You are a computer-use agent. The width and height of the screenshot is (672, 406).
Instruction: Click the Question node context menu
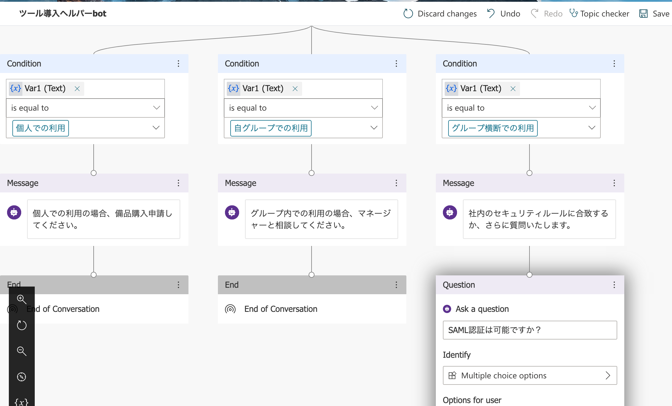coord(614,284)
